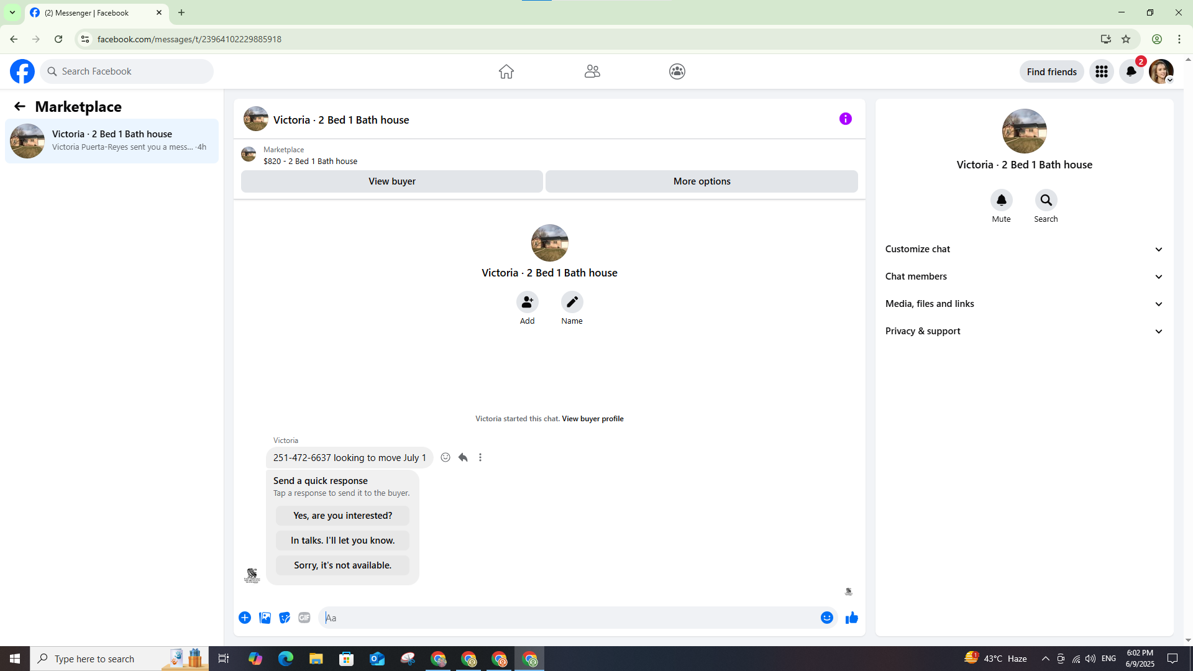The height and width of the screenshot is (671, 1193).
Task: Open View buyer profile link
Action: click(593, 419)
